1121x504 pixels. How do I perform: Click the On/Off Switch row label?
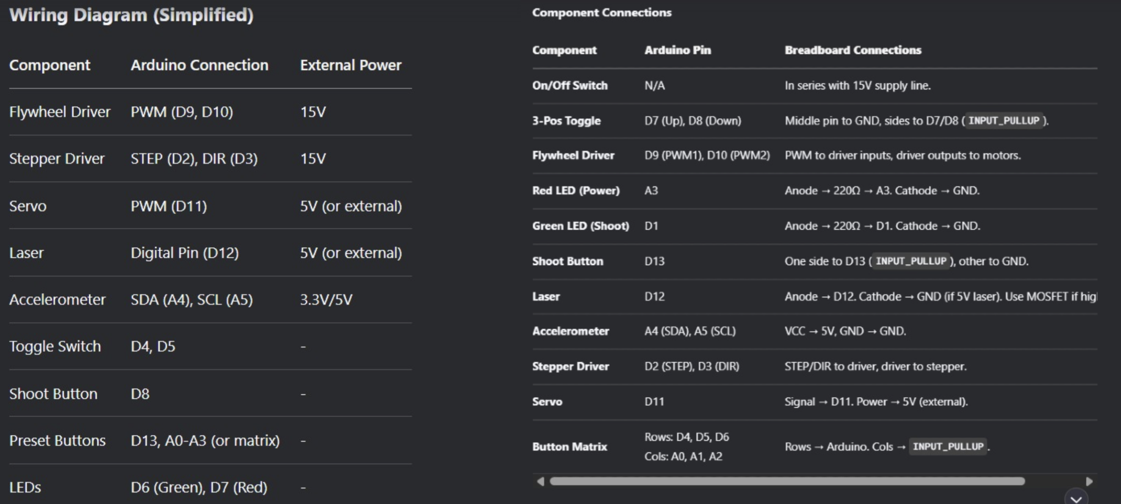(570, 85)
